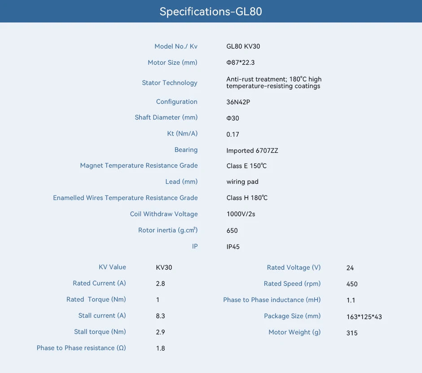Select the motor weight value 315
This screenshot has height=373, width=422.
coord(352,333)
